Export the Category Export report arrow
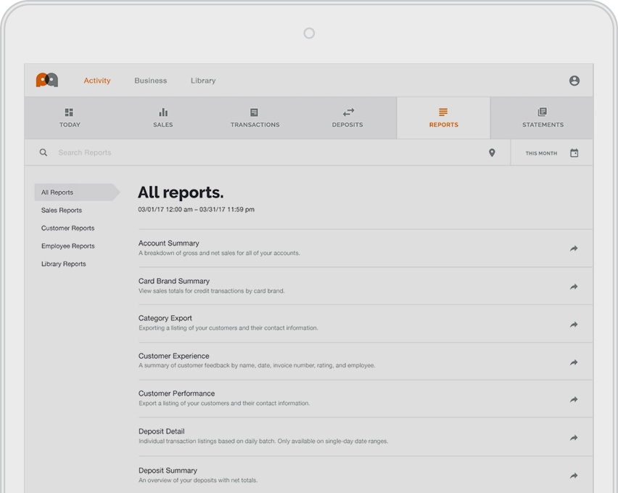The width and height of the screenshot is (618, 493). (x=574, y=325)
